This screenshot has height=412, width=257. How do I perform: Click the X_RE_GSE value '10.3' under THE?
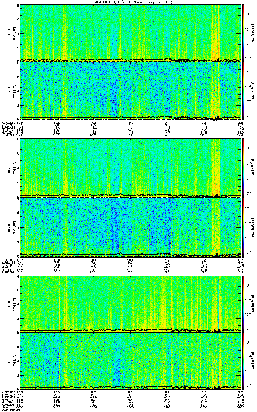(20, 392)
